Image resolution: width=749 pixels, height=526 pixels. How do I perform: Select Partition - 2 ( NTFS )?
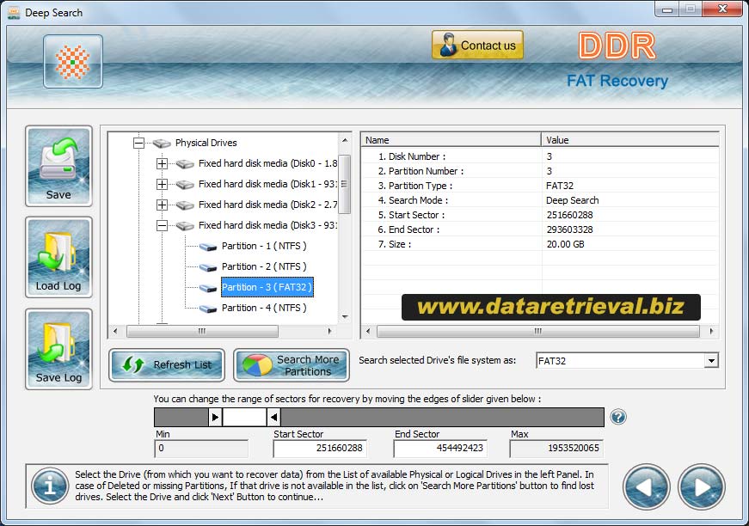(x=264, y=266)
